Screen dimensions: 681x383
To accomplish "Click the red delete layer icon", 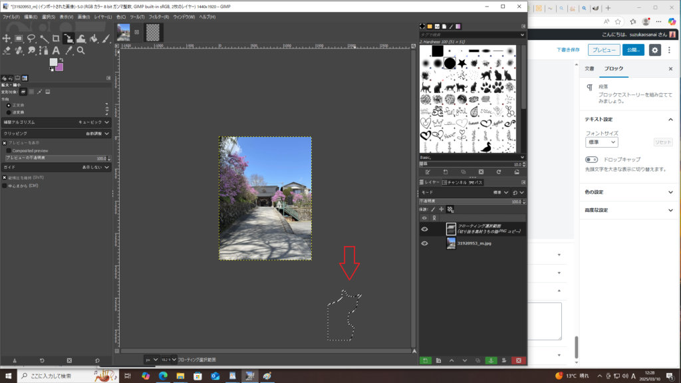I will point(518,360).
